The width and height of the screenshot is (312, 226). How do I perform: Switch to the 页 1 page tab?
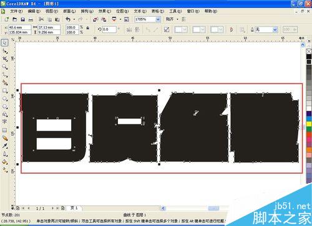point(74,208)
